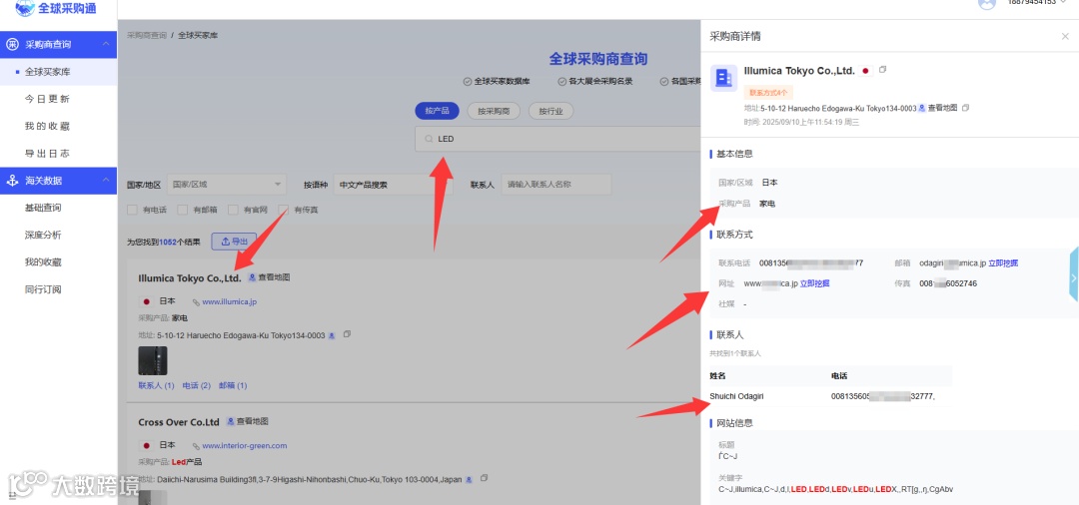
Task: Select the 按行业 search tab
Action: click(x=550, y=111)
